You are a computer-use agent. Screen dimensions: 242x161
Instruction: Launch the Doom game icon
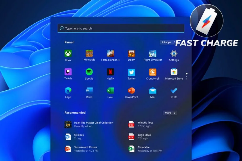[x=132, y=54]
